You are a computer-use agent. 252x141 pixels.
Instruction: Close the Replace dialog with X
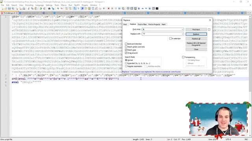click(210, 20)
